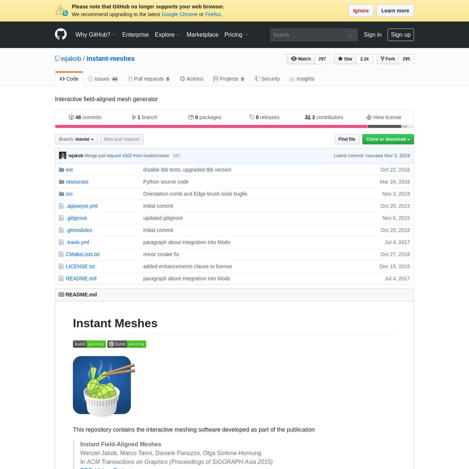Viewport: 469px width, 469px height.
Task: Click the ext folder icon
Action: tap(61, 170)
